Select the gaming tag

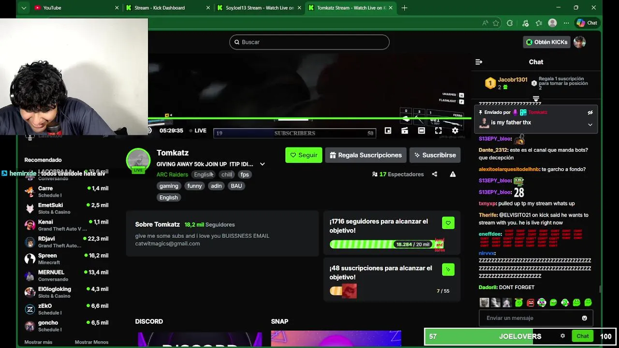coord(169,186)
